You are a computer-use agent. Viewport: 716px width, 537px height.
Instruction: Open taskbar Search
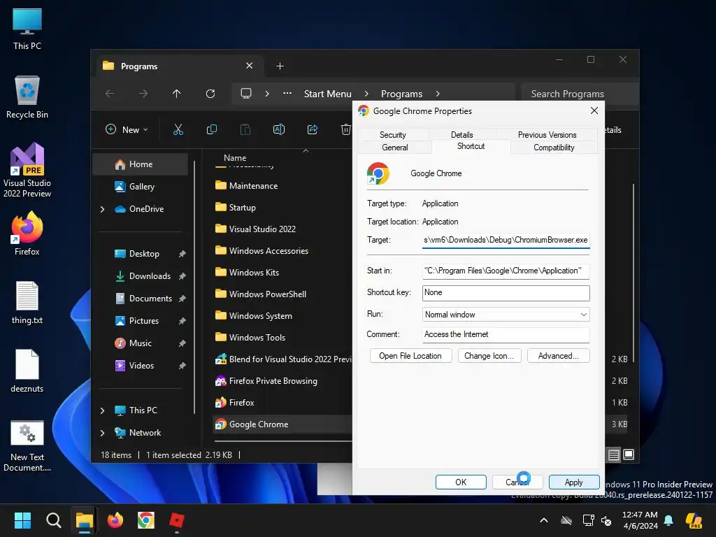(x=53, y=520)
